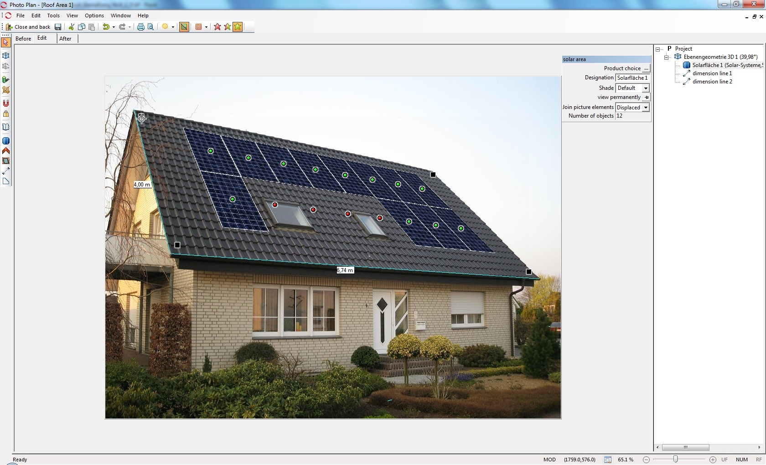The height and width of the screenshot is (465, 766).
Task: Collapse the Ebenengeometrie 3D 1 tree node
Action: pyautogui.click(x=666, y=57)
